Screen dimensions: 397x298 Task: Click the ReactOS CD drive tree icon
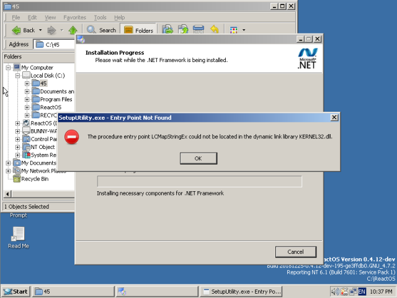click(26, 123)
